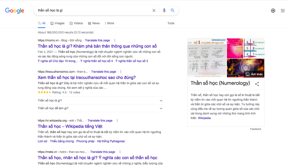Open search Tools options
This screenshot has width=288, height=165.
point(171,23)
